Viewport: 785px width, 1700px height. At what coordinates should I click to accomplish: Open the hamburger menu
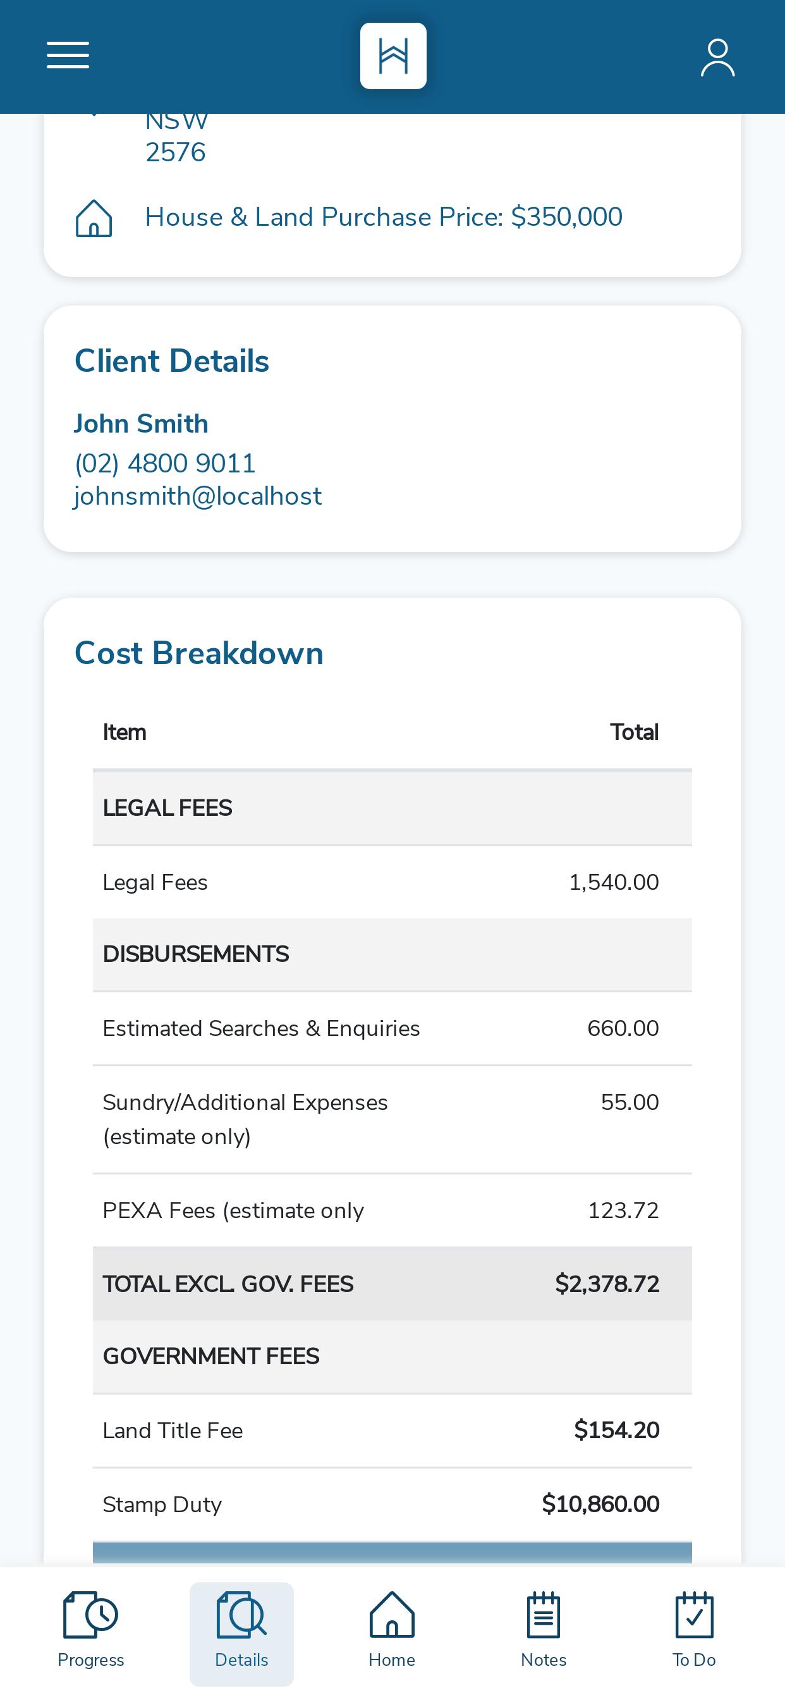68,56
